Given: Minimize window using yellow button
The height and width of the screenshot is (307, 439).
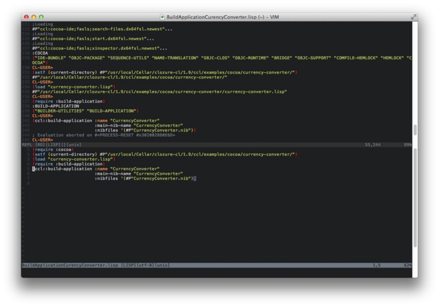Looking at the screenshot, I should click(34, 17).
